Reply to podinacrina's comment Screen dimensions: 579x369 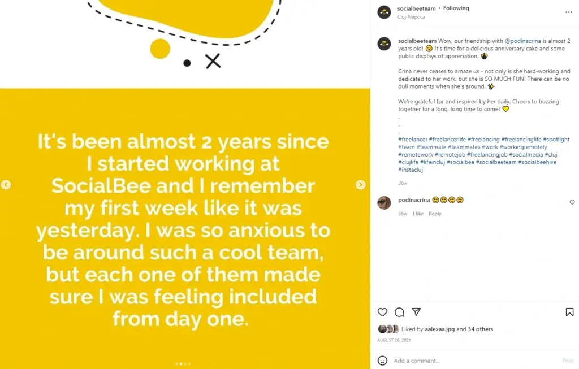435,214
